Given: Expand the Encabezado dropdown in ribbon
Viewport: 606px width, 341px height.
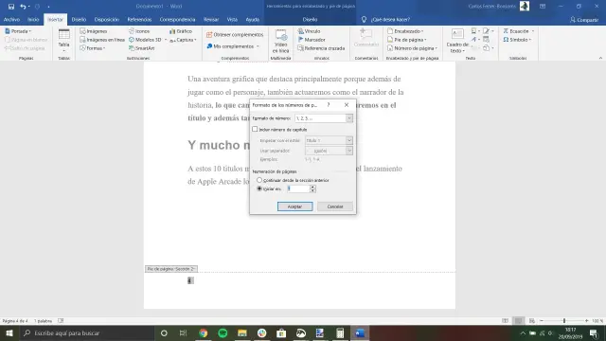Looking at the screenshot, I should pyautogui.click(x=405, y=31).
